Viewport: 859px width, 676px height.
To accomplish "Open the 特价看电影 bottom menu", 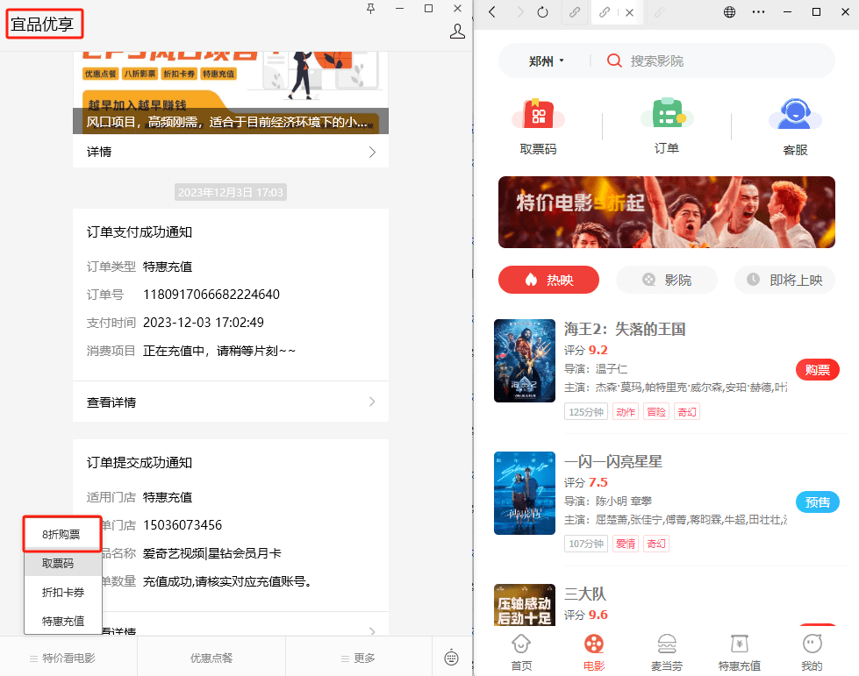I will coord(63,658).
